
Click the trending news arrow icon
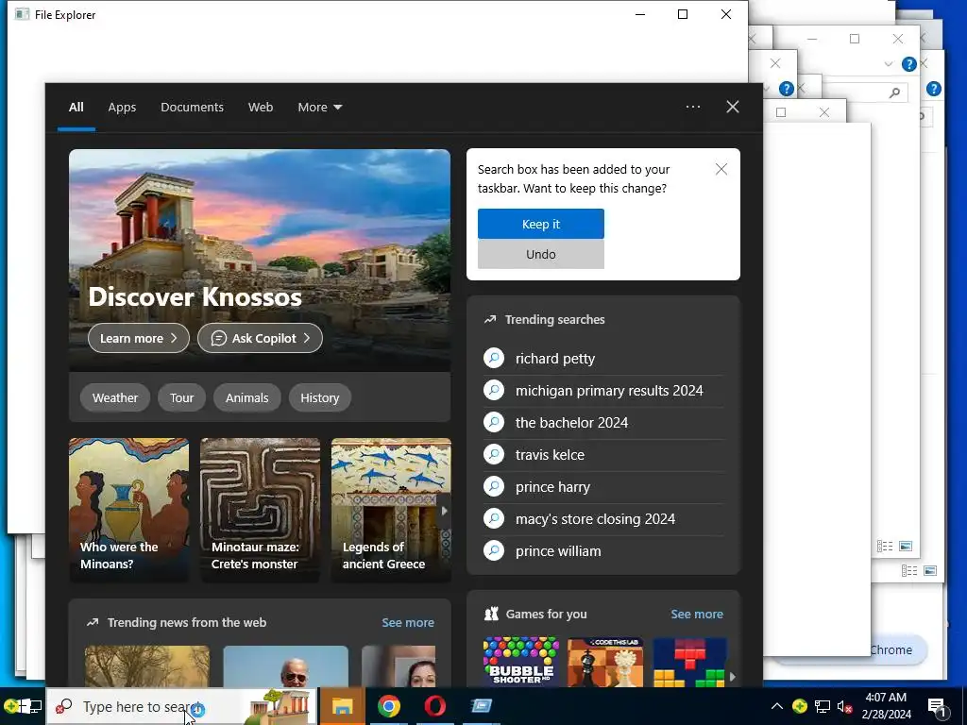[x=93, y=623]
